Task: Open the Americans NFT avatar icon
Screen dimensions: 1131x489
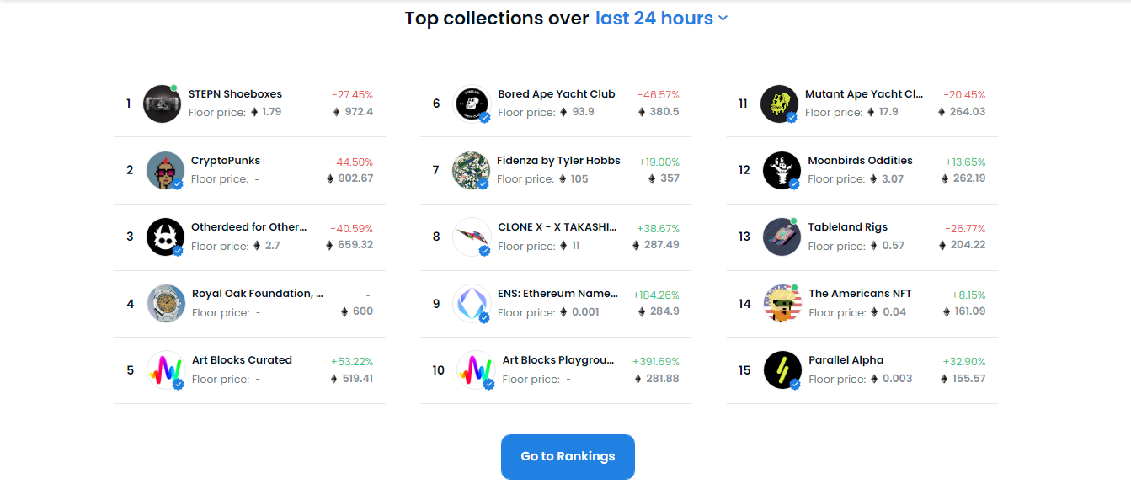Action: tap(782, 303)
